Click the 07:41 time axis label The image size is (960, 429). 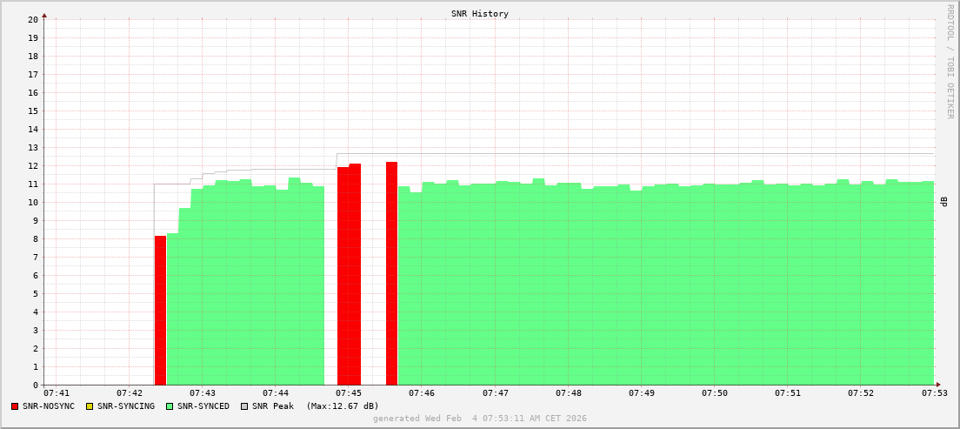click(56, 393)
